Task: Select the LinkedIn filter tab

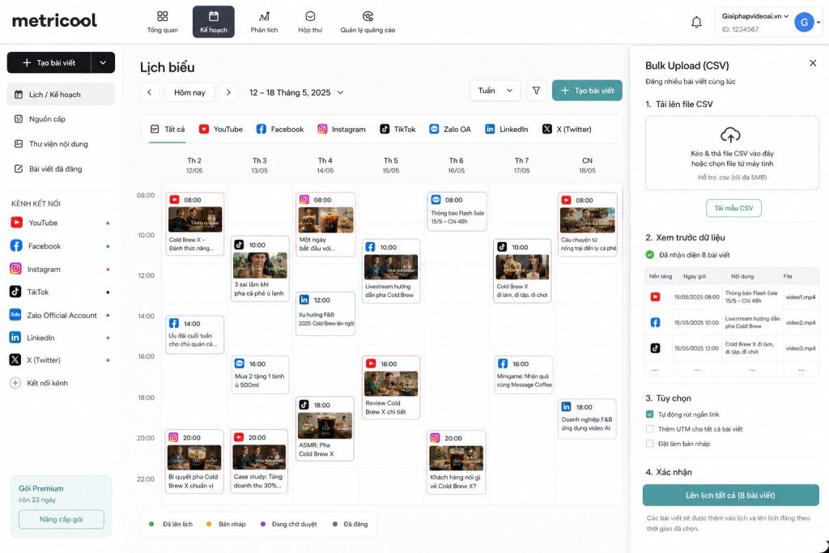Action: (506, 129)
